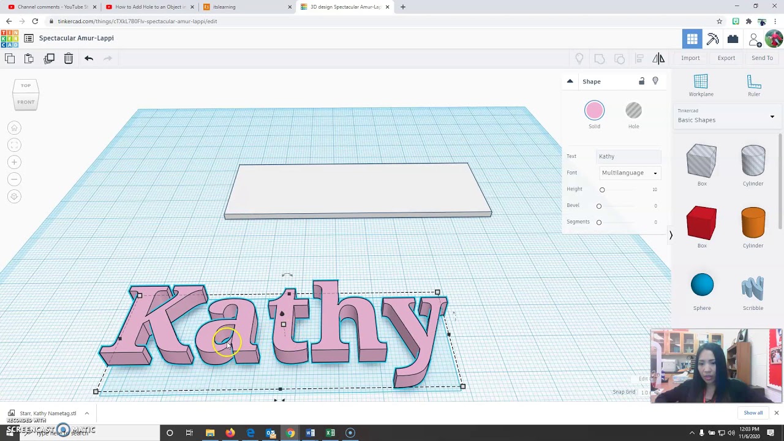
Task: Select the Ruler tool
Action: coord(754,85)
